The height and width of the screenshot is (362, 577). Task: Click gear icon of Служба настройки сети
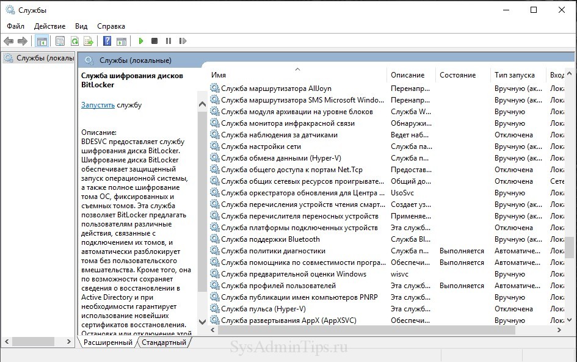click(x=214, y=146)
